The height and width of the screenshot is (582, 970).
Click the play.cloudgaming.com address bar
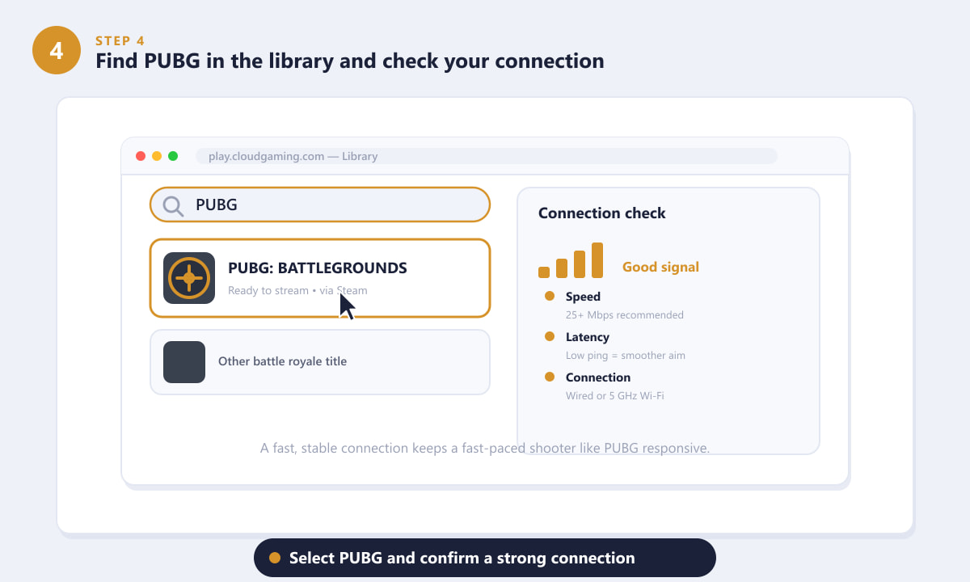point(487,156)
